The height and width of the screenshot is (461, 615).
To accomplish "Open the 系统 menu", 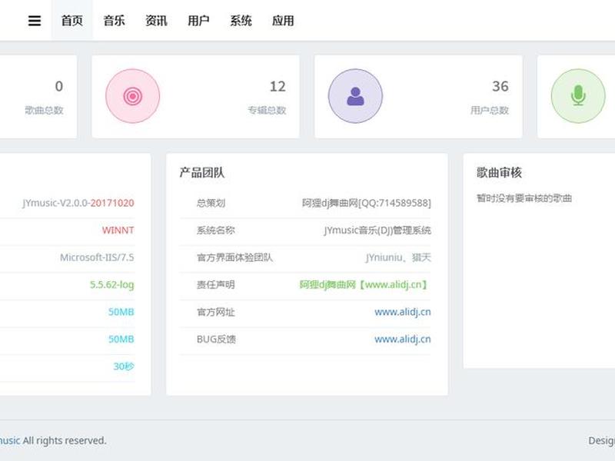I will (241, 21).
